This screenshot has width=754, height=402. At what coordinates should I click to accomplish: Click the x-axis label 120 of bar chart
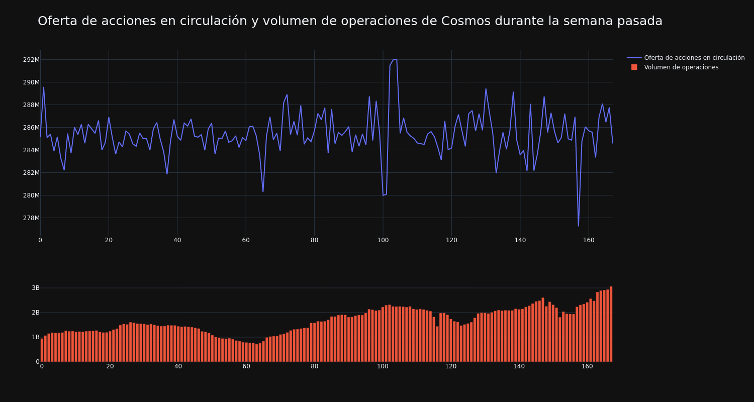click(x=451, y=366)
